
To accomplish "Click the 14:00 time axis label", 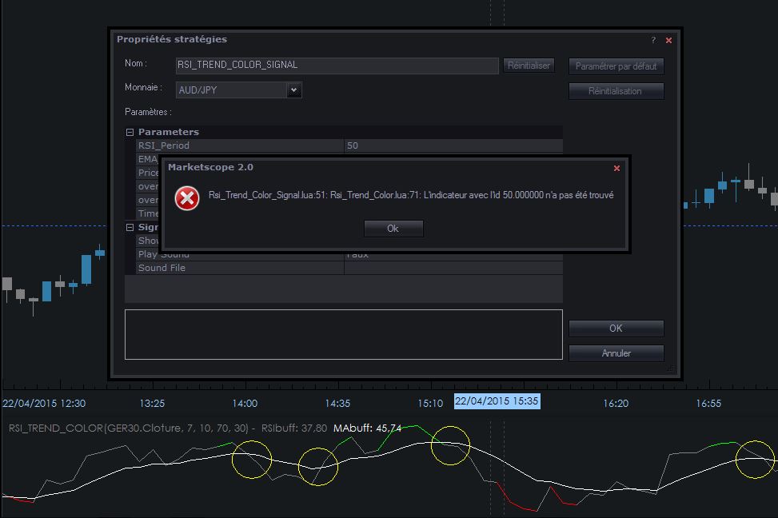I will (x=245, y=404).
